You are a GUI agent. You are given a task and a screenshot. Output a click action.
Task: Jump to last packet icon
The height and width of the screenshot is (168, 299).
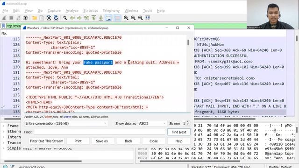point(101,18)
